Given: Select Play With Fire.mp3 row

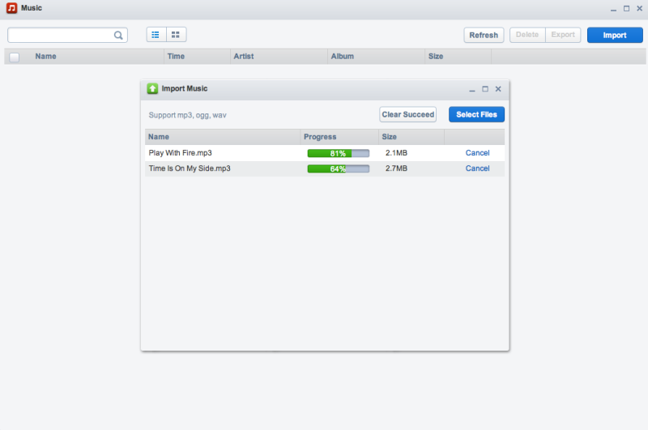Looking at the screenshot, I should point(325,153).
